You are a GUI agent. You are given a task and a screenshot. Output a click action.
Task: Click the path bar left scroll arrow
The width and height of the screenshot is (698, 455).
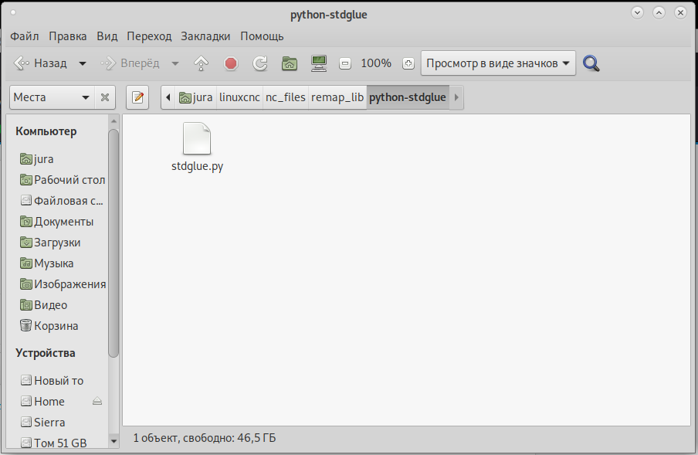[168, 97]
